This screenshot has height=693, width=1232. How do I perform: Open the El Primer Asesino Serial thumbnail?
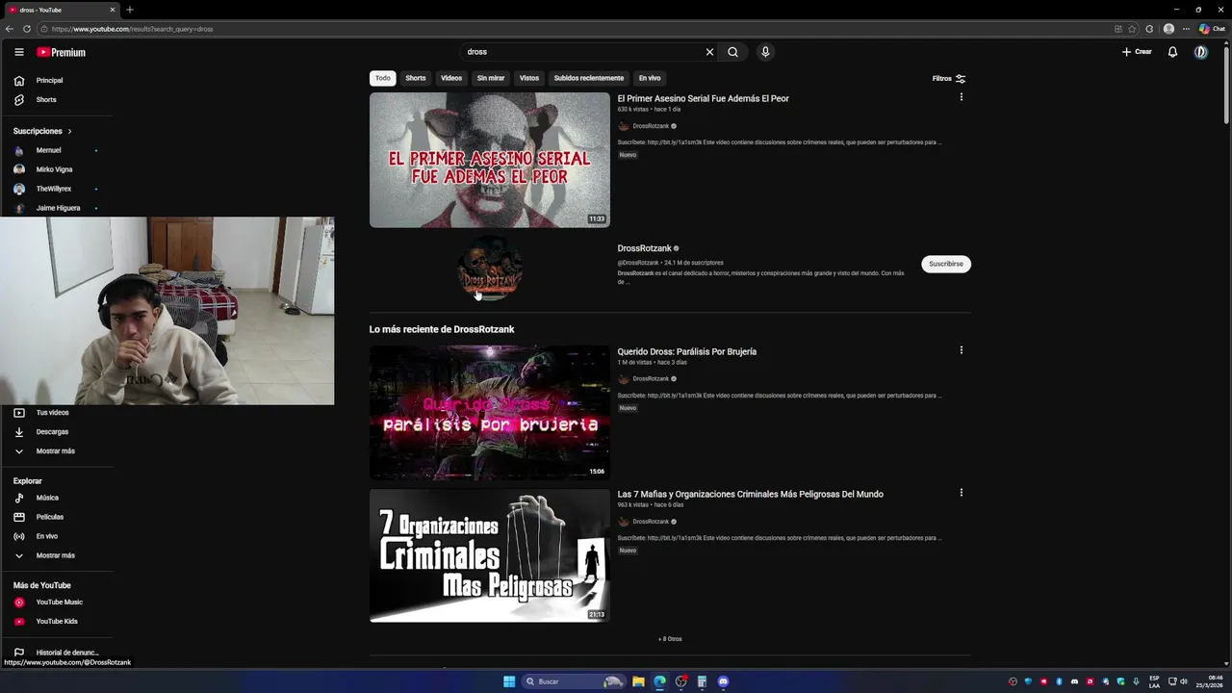(x=490, y=160)
